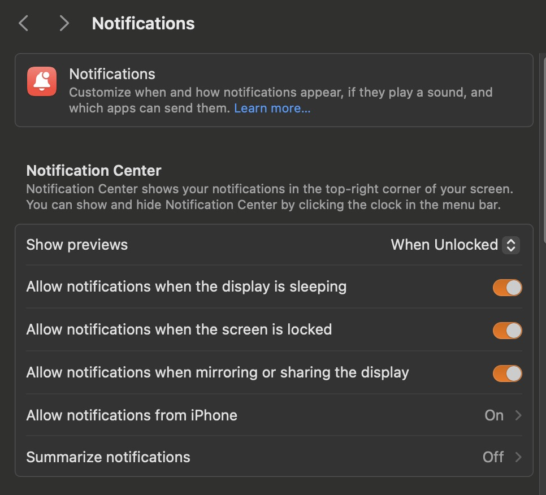Open the Summarize notifications settings row
Screen dimensions: 546x495
coord(108,457)
